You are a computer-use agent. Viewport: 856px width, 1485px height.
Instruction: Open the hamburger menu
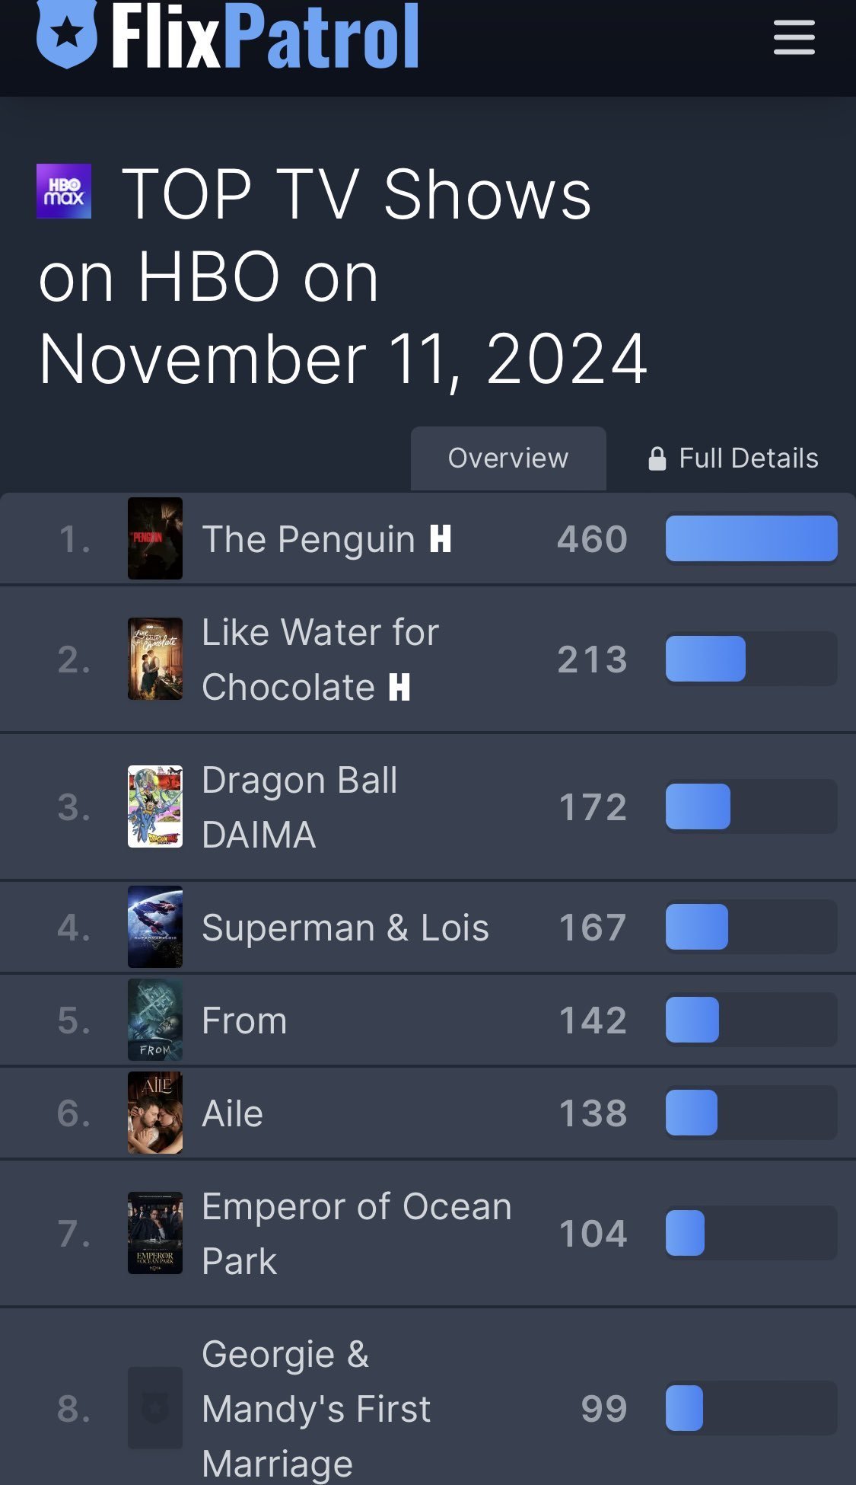point(794,37)
